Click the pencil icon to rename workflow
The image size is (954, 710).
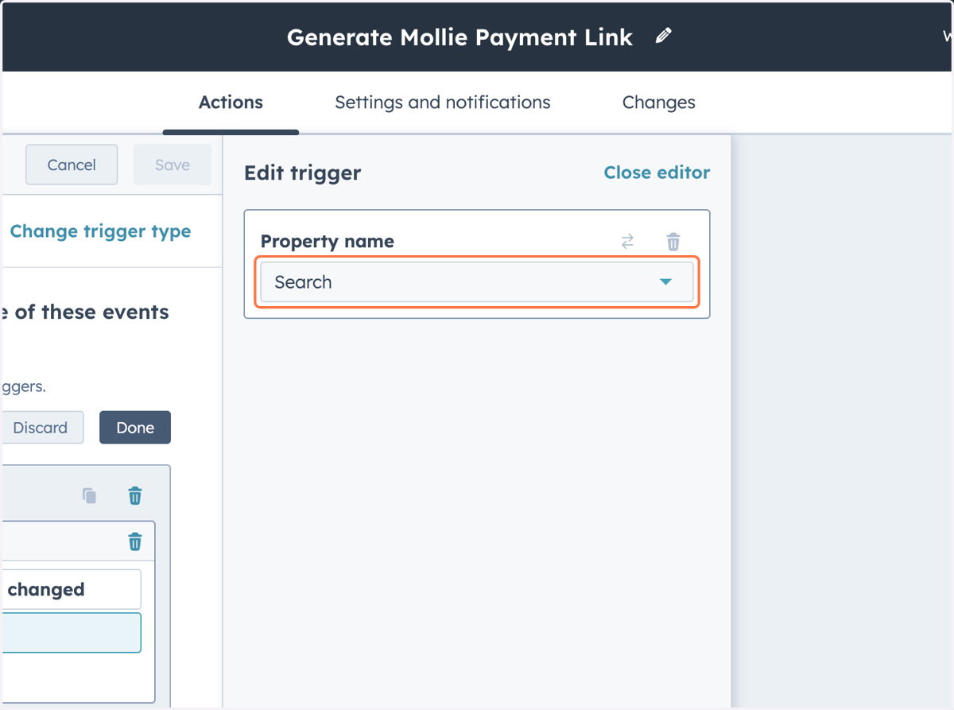(664, 37)
